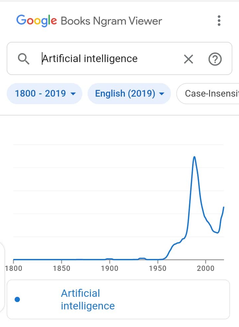Clear the search query with the X icon
The width and height of the screenshot is (239, 327).
188,59
